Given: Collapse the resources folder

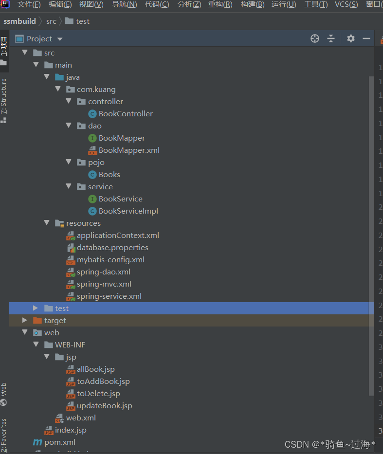Looking at the screenshot, I should (47, 223).
